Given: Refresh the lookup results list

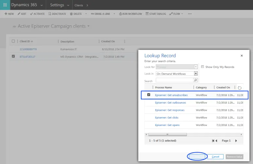Looking at the screenshot, I should pyautogui.click(x=240, y=88).
